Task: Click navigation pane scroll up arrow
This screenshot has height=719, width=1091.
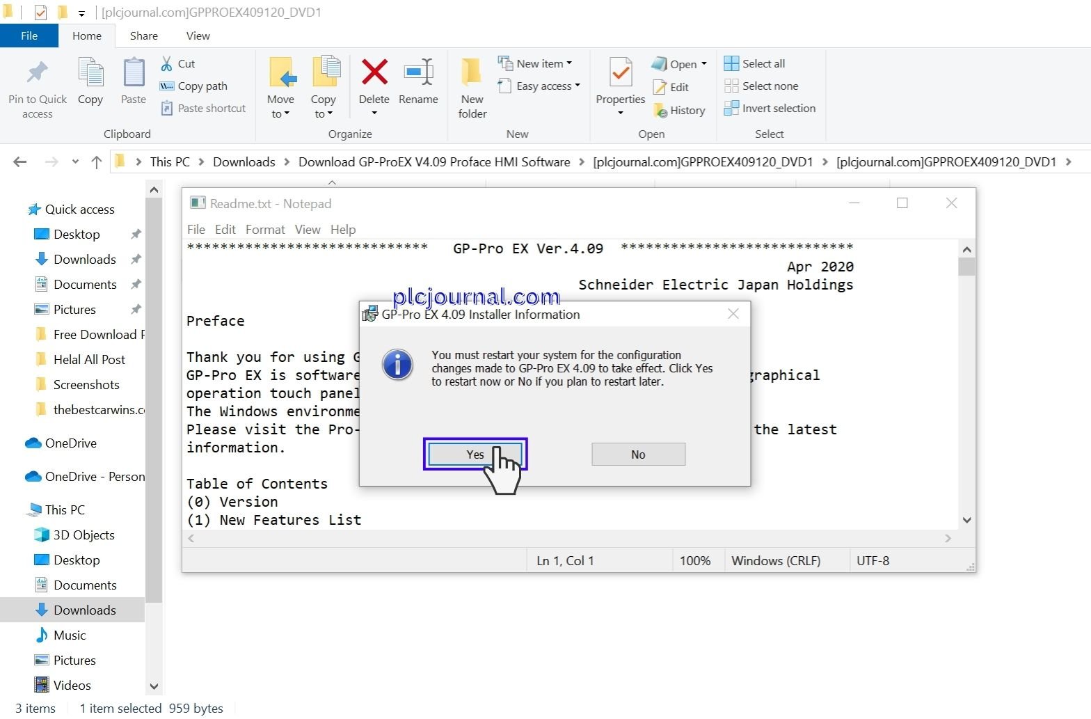Action: (154, 190)
